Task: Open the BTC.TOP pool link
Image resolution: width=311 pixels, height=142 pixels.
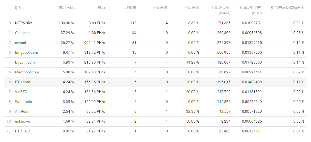Action: [x=22, y=131]
